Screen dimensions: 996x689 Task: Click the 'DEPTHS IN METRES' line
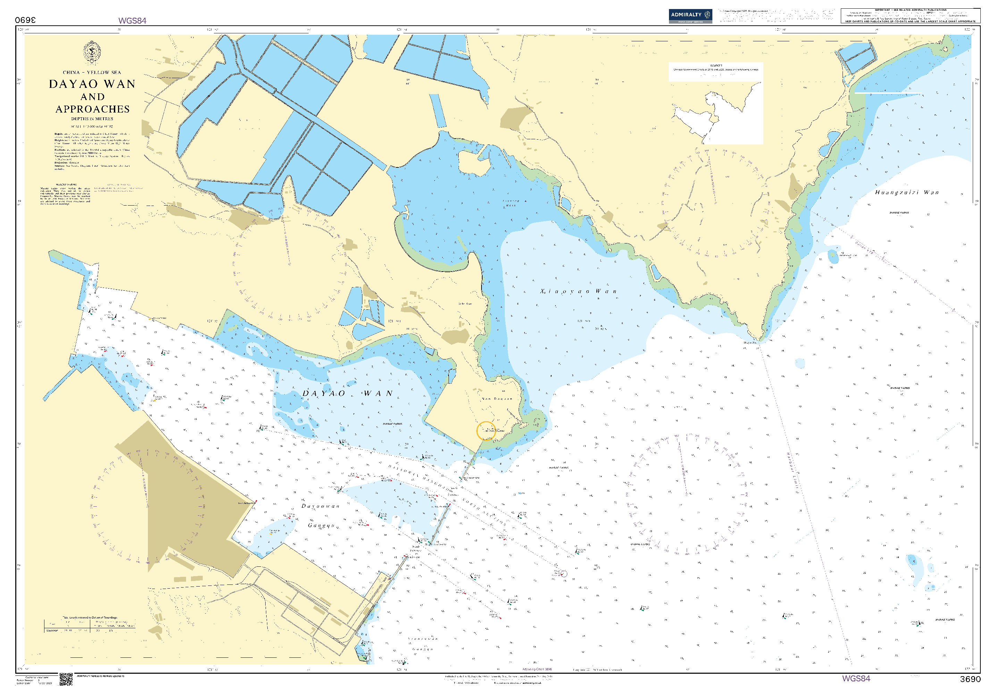pyautogui.click(x=92, y=119)
